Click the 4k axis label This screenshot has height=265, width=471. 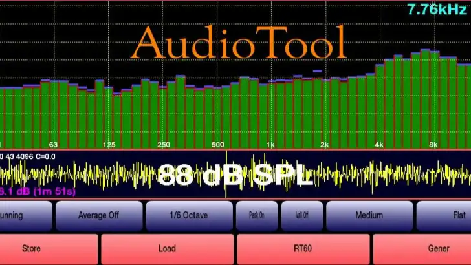coord(379,145)
